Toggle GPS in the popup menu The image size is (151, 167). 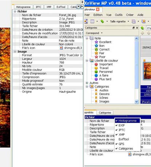point(127,144)
